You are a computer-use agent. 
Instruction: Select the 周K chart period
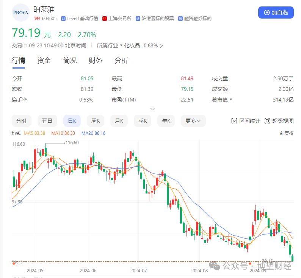click(x=96, y=121)
